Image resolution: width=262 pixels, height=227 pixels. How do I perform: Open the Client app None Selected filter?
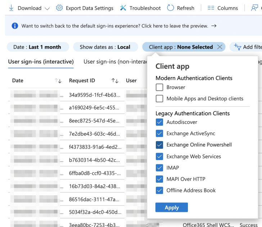181,47
